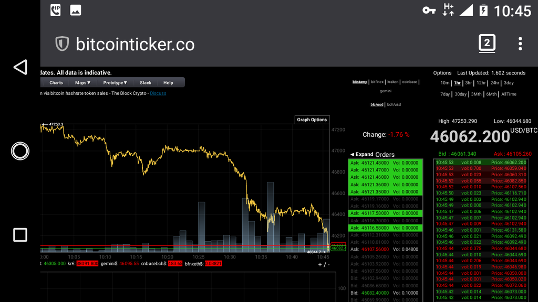Set chart range to 3Mth

coord(476,94)
